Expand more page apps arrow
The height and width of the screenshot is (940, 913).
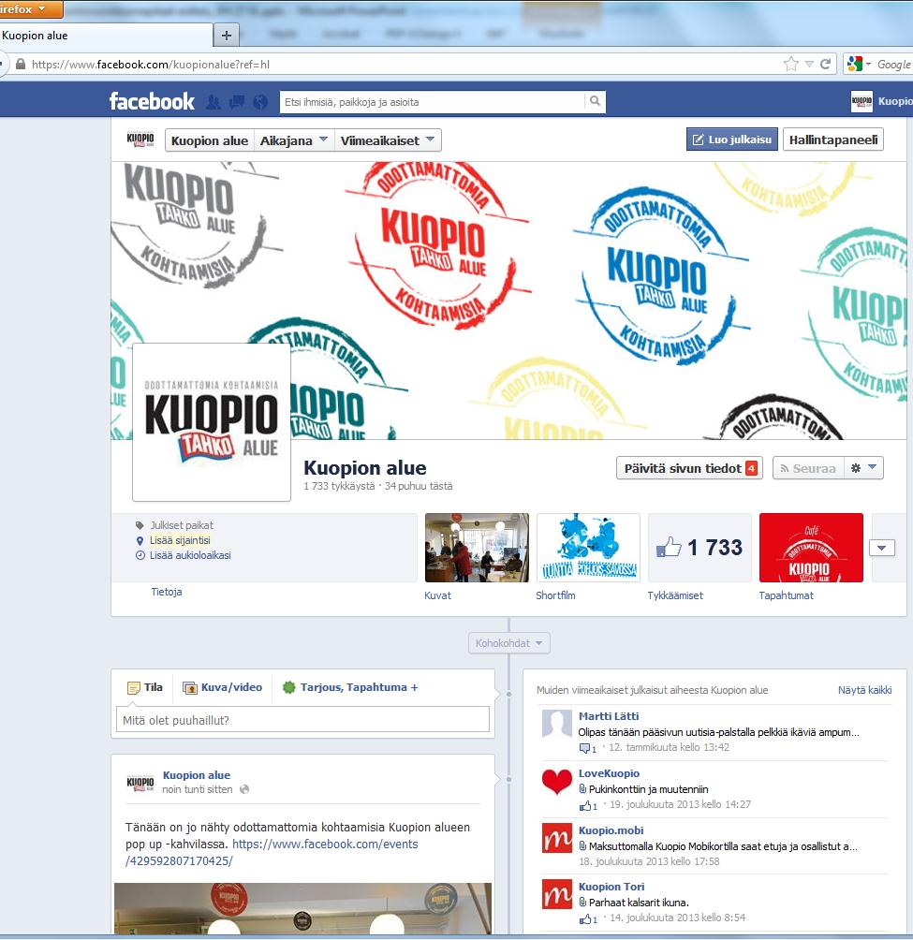point(882,548)
